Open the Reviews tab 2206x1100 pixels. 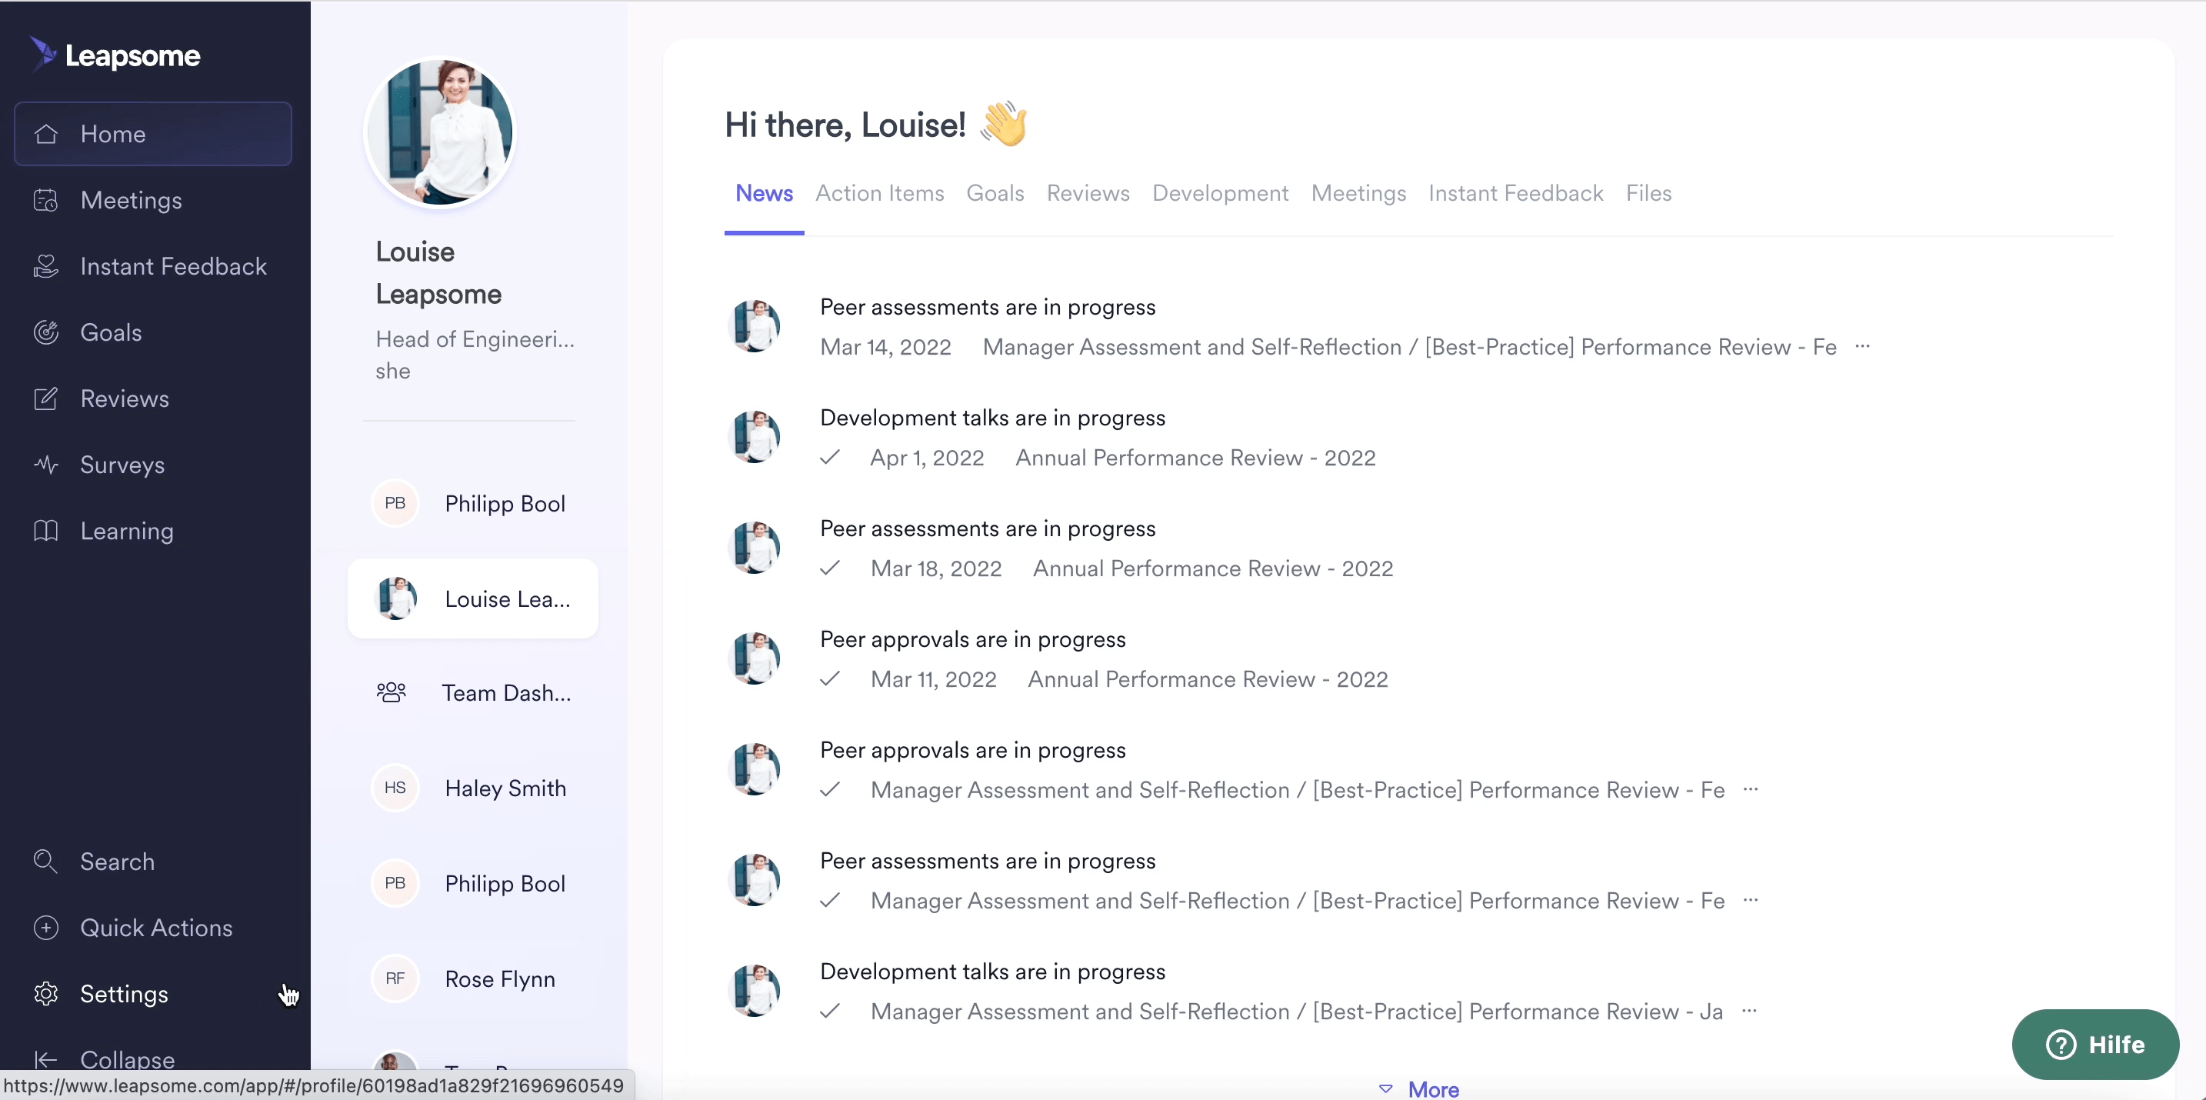click(x=1088, y=193)
